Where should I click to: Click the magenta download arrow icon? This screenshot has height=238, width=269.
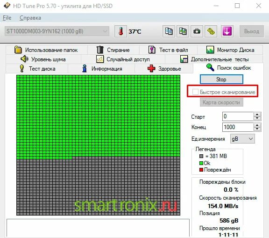click(x=227, y=31)
